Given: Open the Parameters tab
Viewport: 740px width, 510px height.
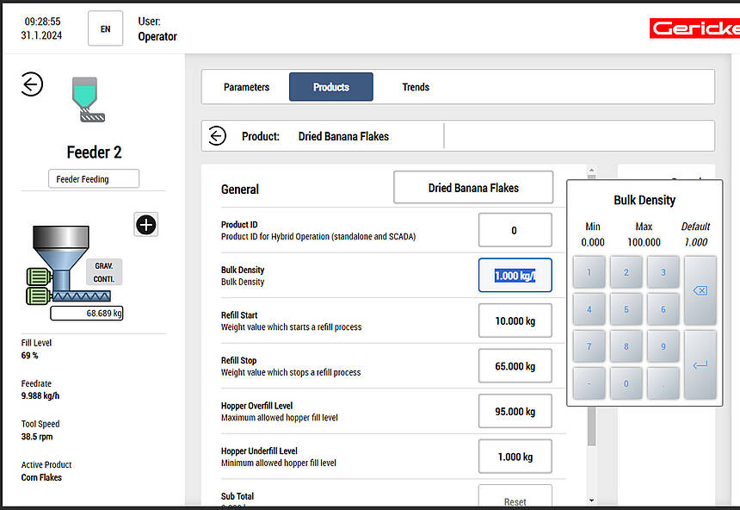Looking at the screenshot, I should 246,87.
